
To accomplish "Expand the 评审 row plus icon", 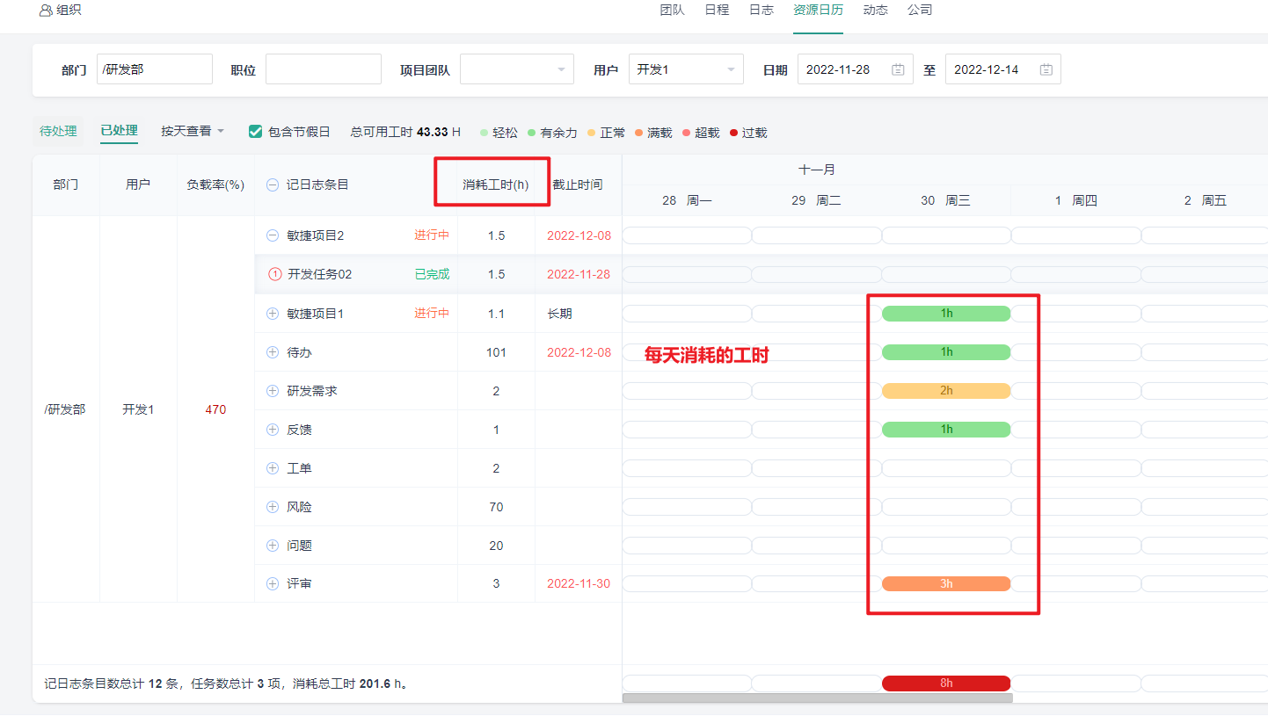I will pyautogui.click(x=273, y=584).
